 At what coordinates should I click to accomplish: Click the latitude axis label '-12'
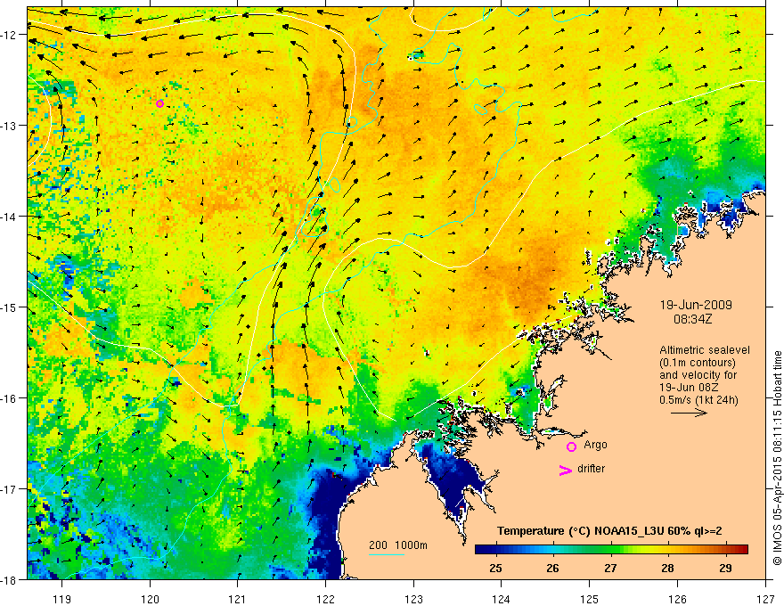pos(10,35)
